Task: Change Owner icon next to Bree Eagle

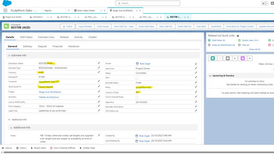Action: [196, 64]
